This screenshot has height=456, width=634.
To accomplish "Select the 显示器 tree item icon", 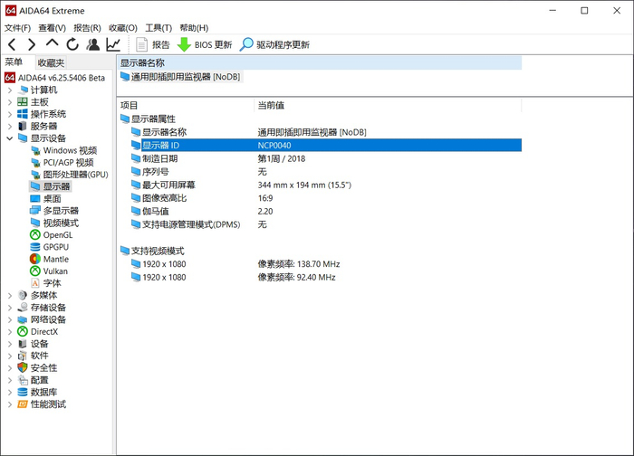I will 35,186.
